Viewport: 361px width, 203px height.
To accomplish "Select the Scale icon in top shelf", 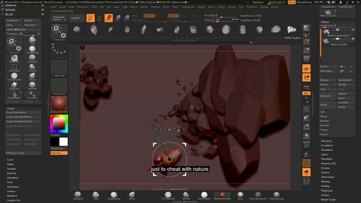I will click(118, 18).
